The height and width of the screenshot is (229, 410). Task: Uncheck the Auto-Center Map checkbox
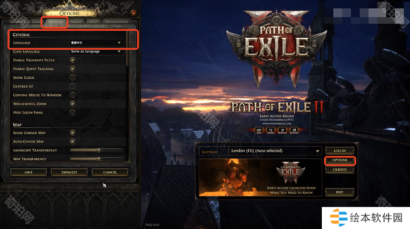tap(72, 141)
